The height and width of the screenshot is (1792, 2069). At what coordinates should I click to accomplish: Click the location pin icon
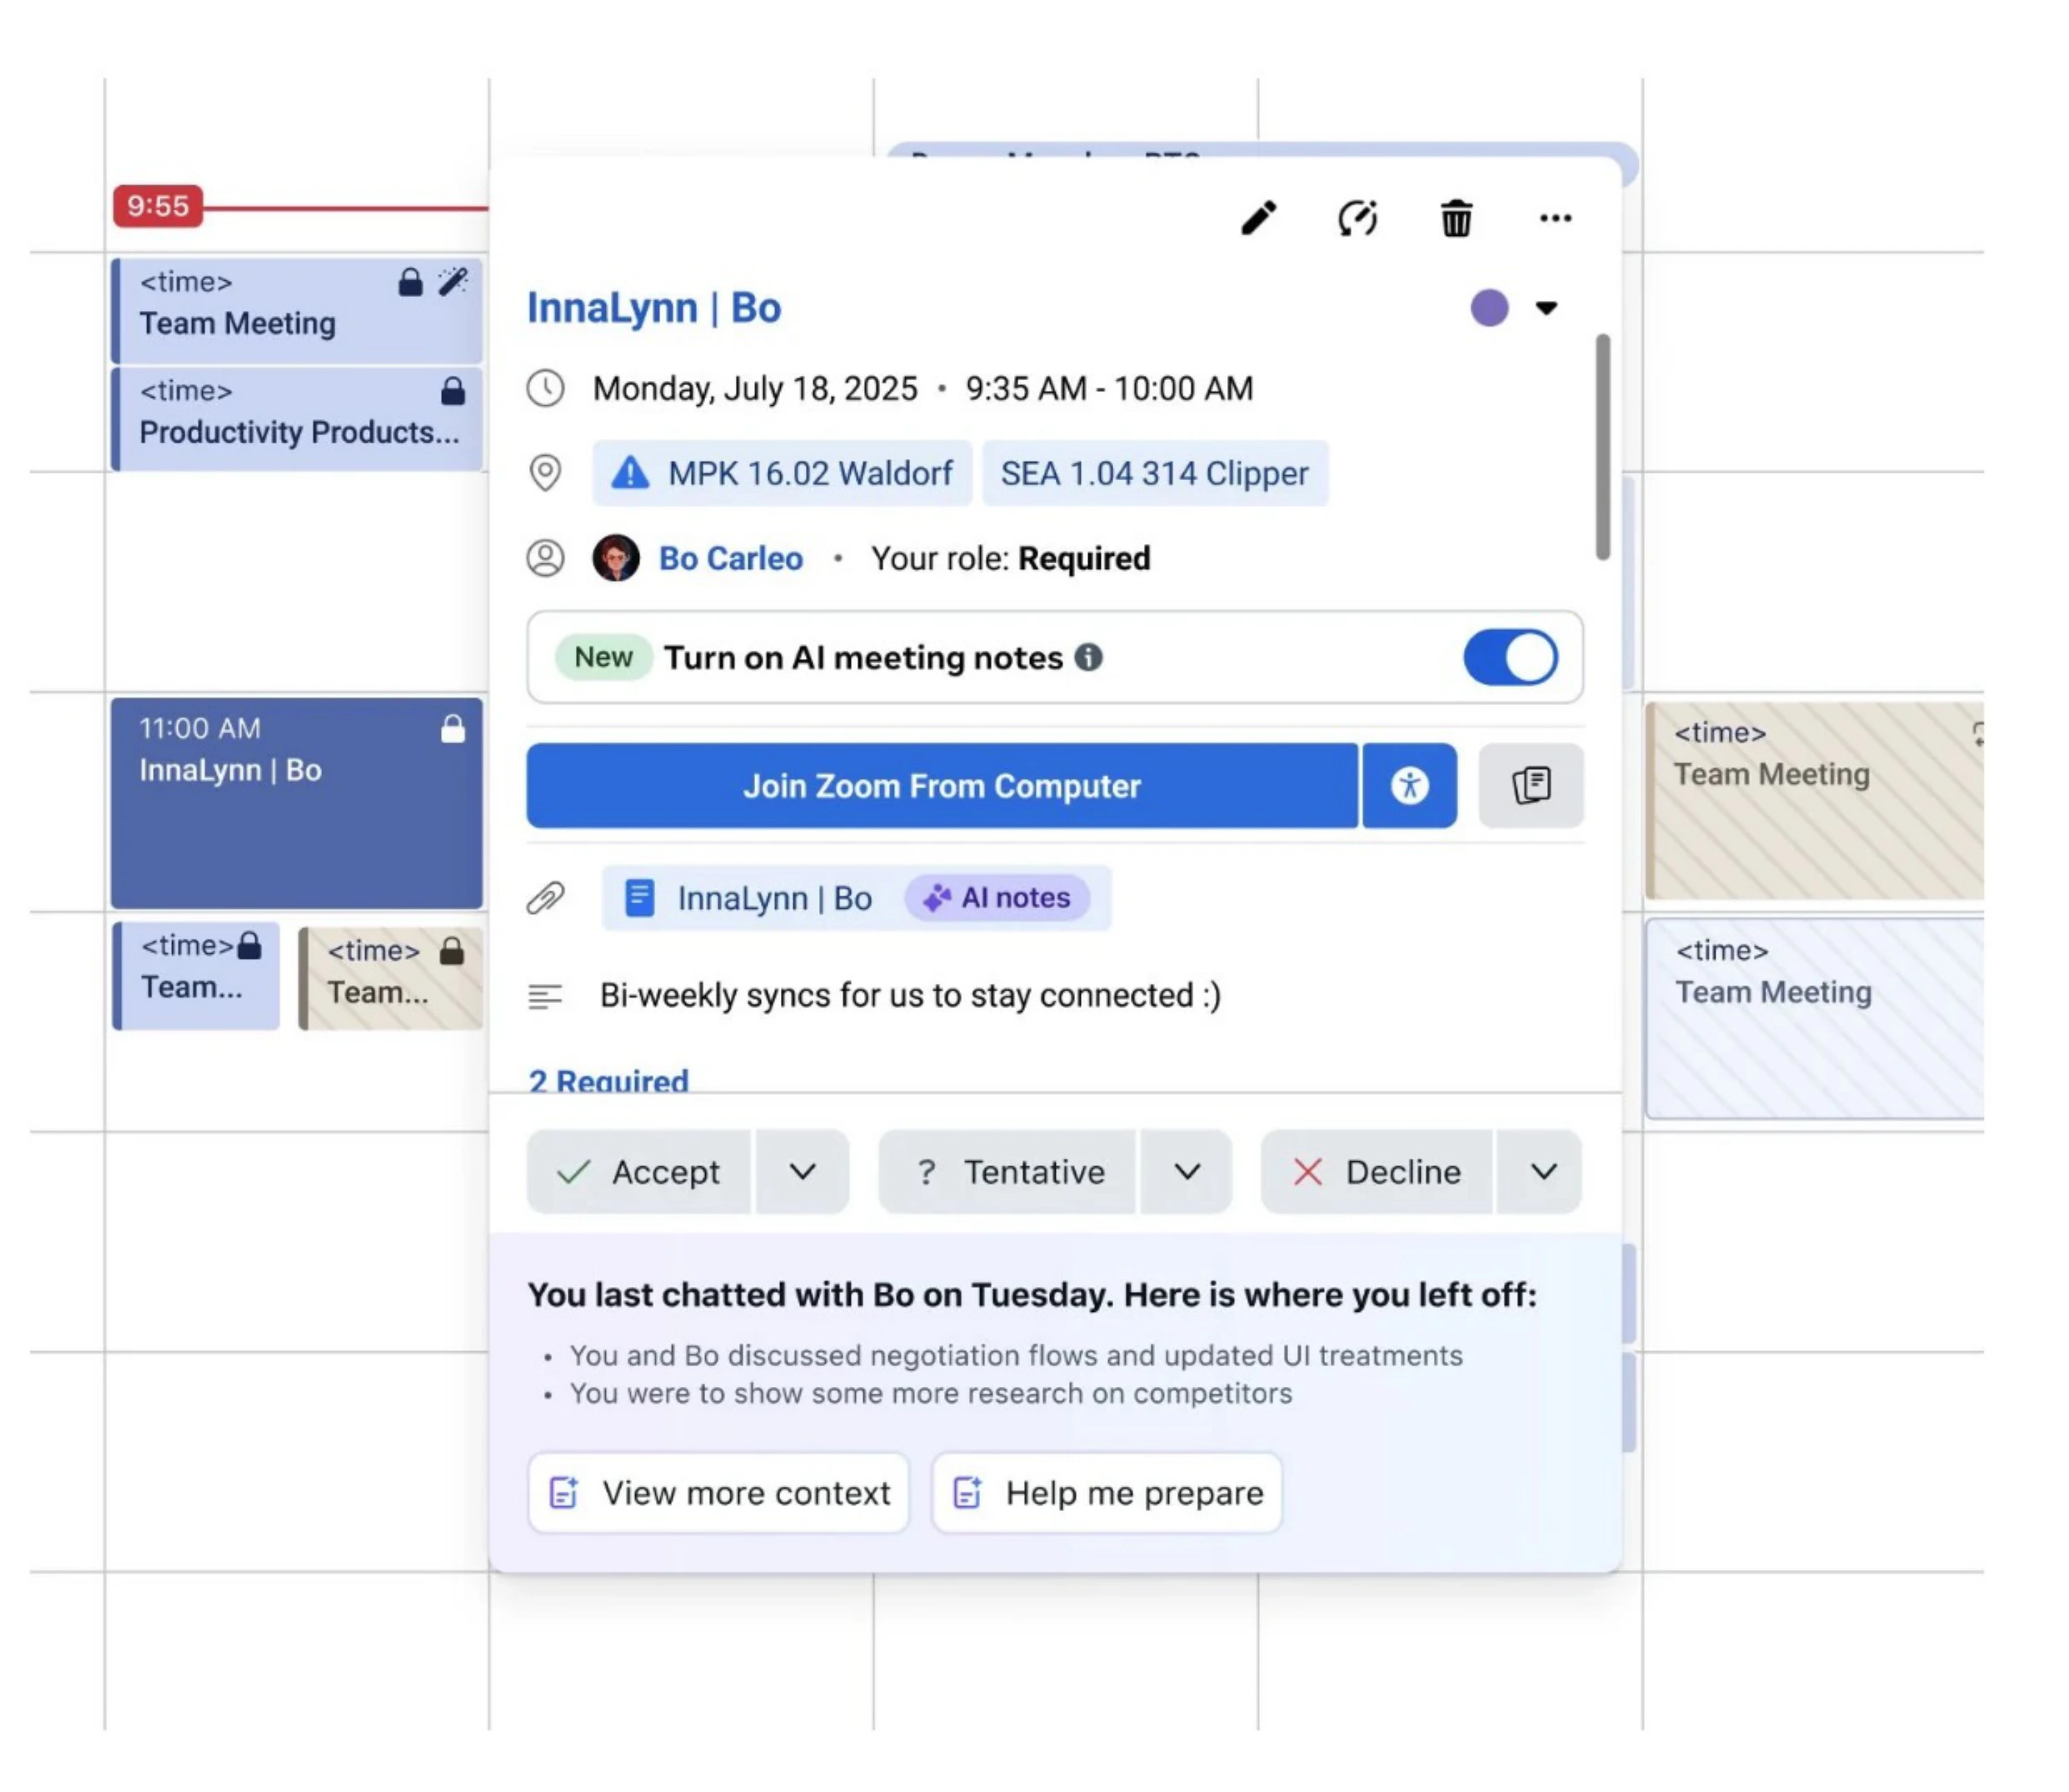pyautogui.click(x=546, y=473)
